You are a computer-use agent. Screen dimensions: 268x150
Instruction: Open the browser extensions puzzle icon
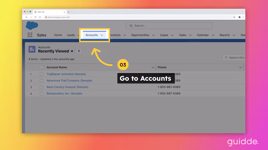(239, 17)
